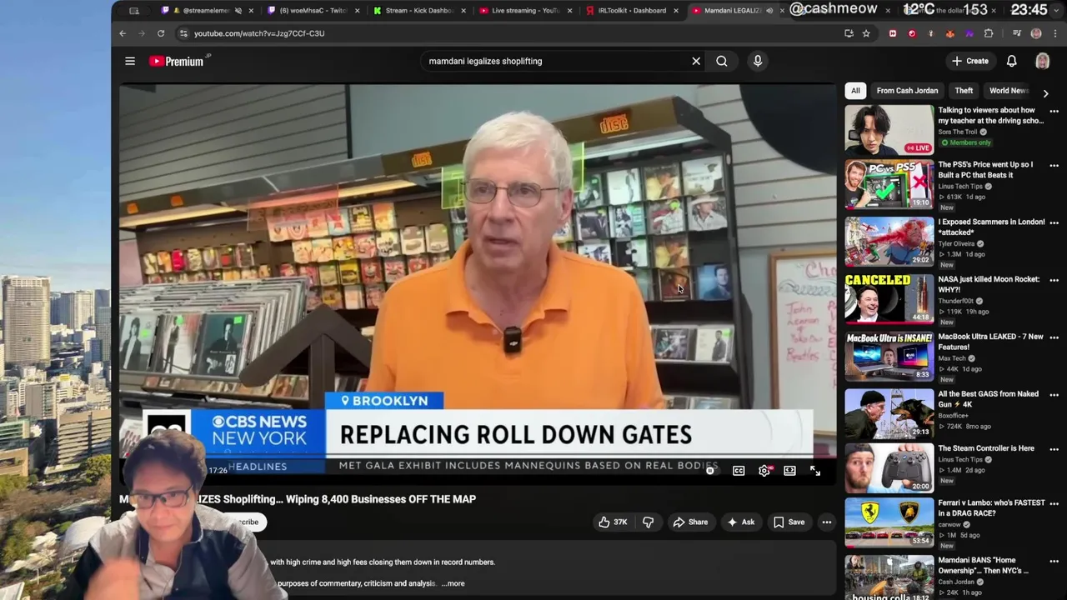
Task: Toggle closed captions CC button
Action: (x=739, y=471)
